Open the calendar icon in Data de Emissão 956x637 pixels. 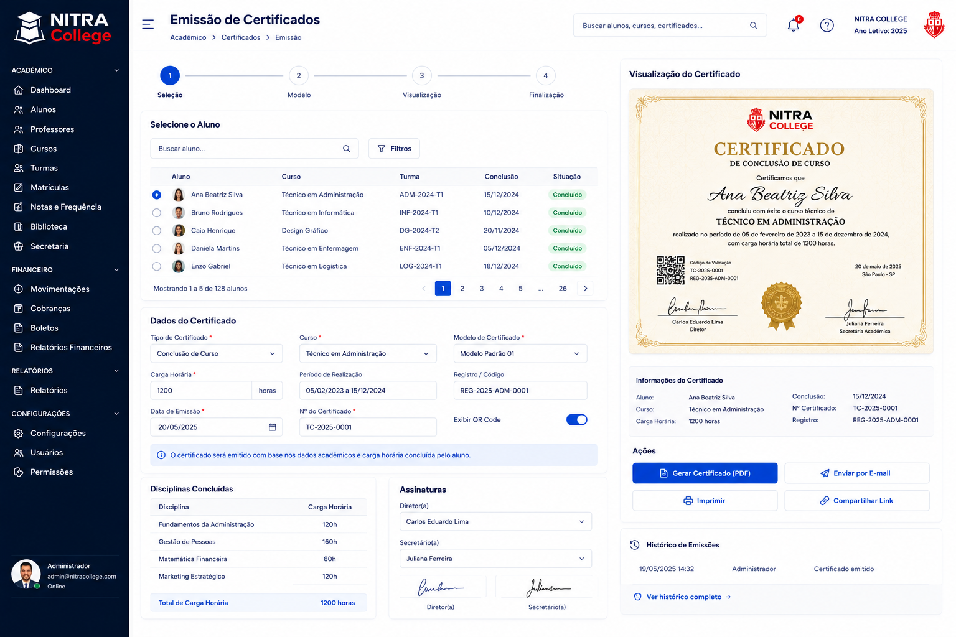pos(272,427)
